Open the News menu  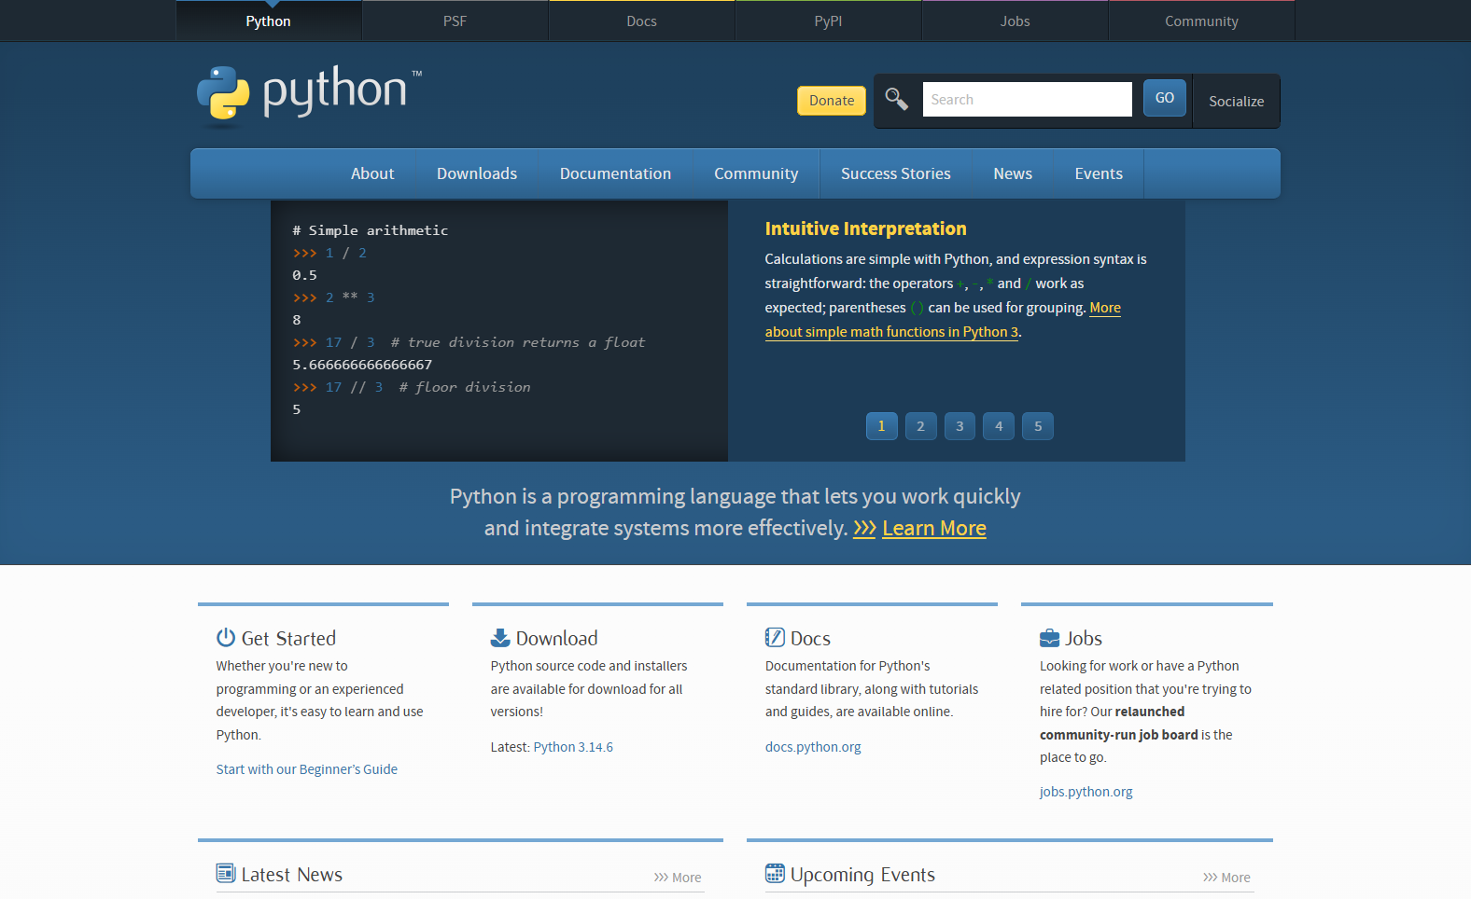(1013, 173)
